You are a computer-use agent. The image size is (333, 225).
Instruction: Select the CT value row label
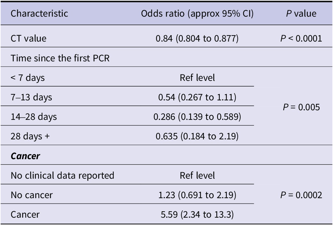coord(28,38)
